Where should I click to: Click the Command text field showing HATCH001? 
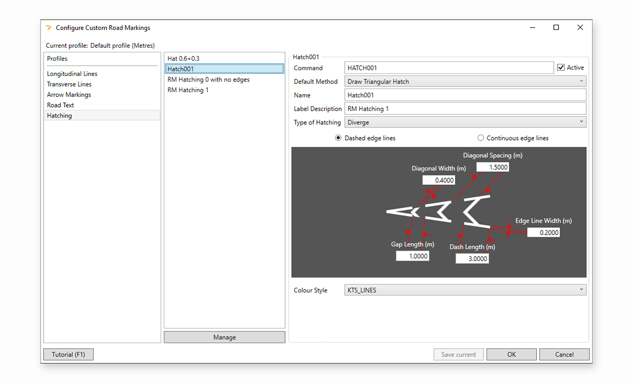449,67
